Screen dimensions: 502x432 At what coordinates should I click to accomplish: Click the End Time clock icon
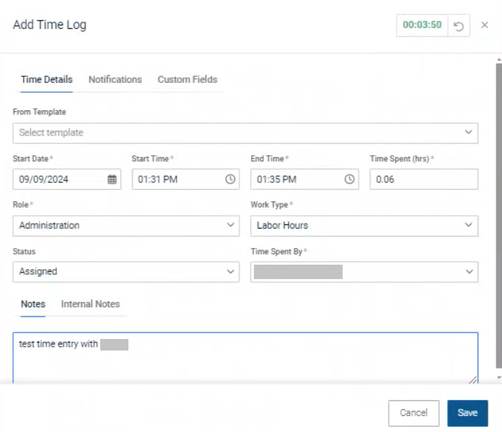tap(349, 180)
